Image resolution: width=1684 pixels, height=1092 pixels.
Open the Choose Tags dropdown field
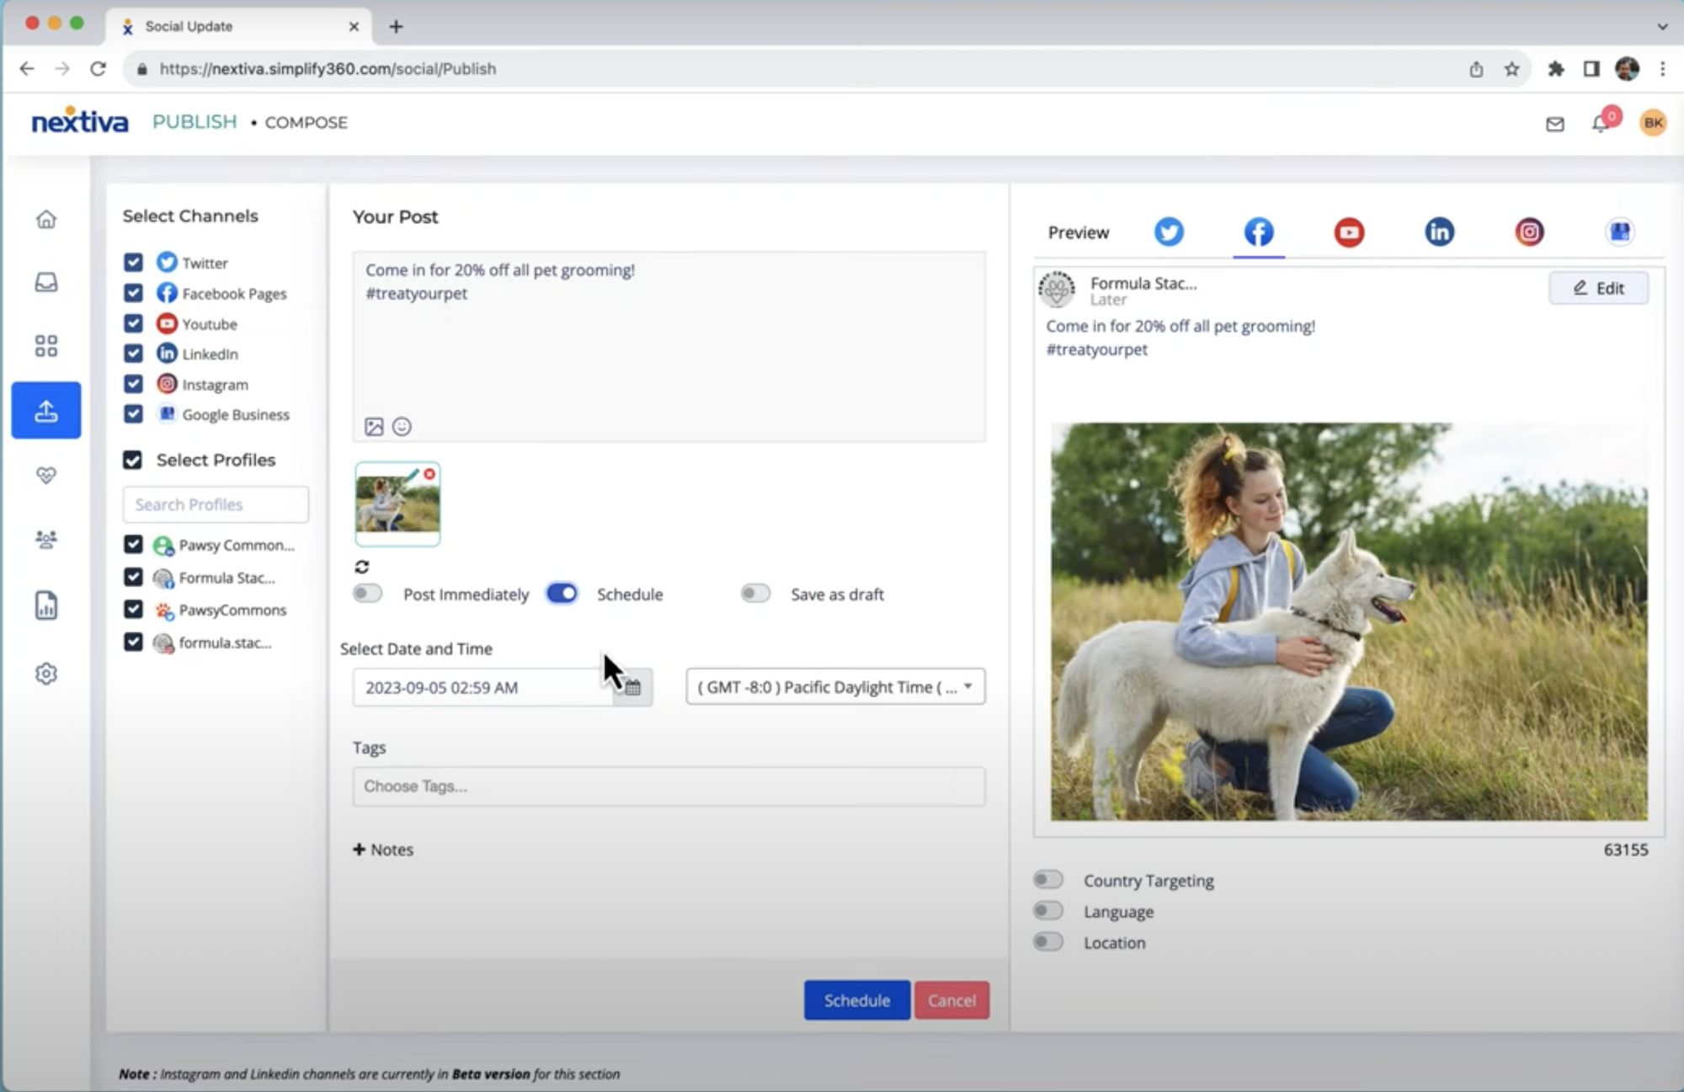669,786
